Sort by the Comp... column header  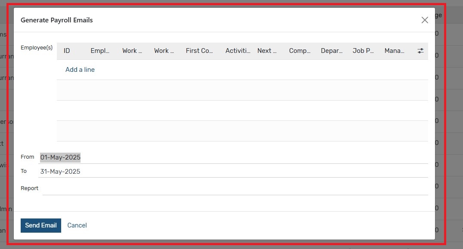(300, 51)
